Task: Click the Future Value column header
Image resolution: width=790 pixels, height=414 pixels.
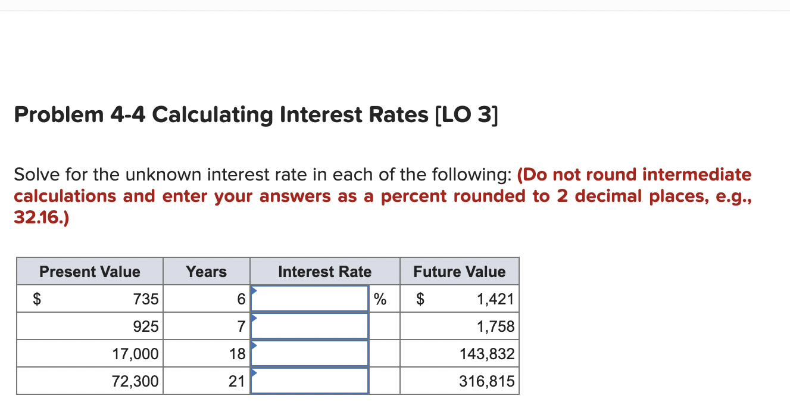Action: 459,272
